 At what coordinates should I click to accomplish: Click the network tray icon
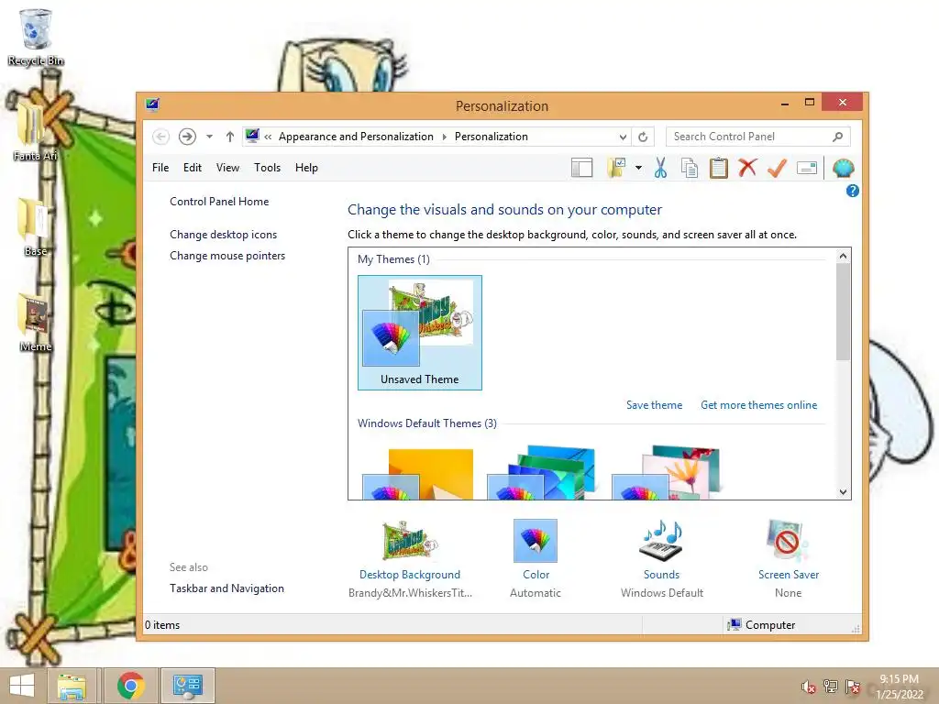coord(831,687)
